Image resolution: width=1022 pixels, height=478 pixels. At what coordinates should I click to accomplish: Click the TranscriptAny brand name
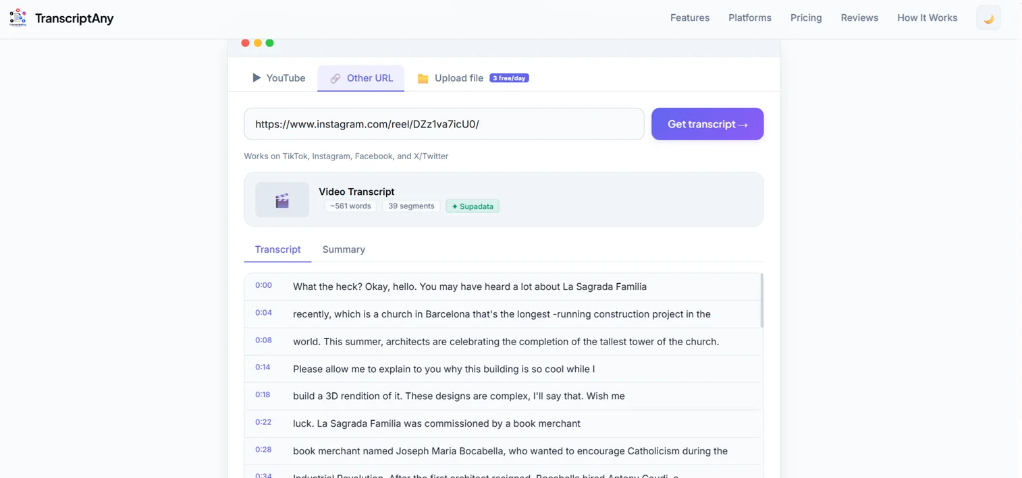click(74, 18)
